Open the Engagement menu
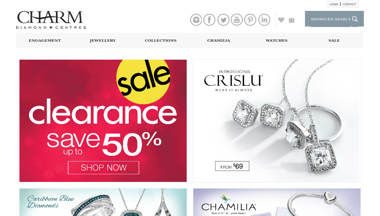The width and height of the screenshot is (380, 216). point(45,40)
